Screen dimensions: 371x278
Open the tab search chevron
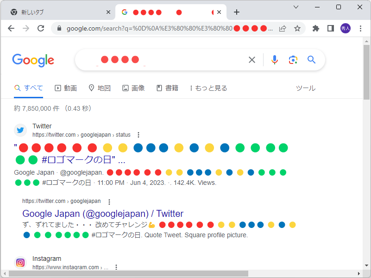point(296,7)
